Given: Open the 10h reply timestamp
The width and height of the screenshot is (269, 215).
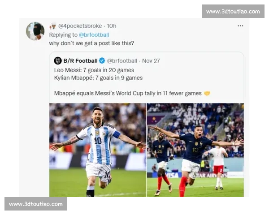Looking at the screenshot, I should [x=112, y=26].
